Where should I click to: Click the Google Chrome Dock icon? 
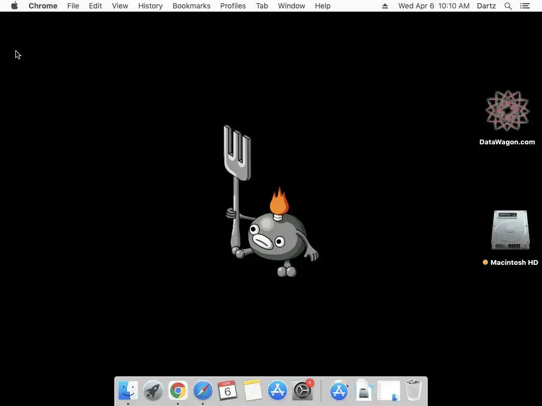pyautogui.click(x=178, y=391)
